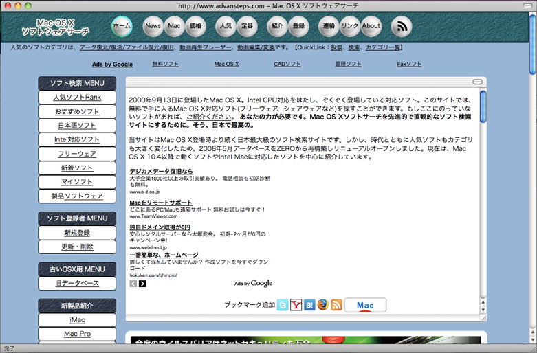
Task: Open the News navigation button
Action: tap(153, 26)
